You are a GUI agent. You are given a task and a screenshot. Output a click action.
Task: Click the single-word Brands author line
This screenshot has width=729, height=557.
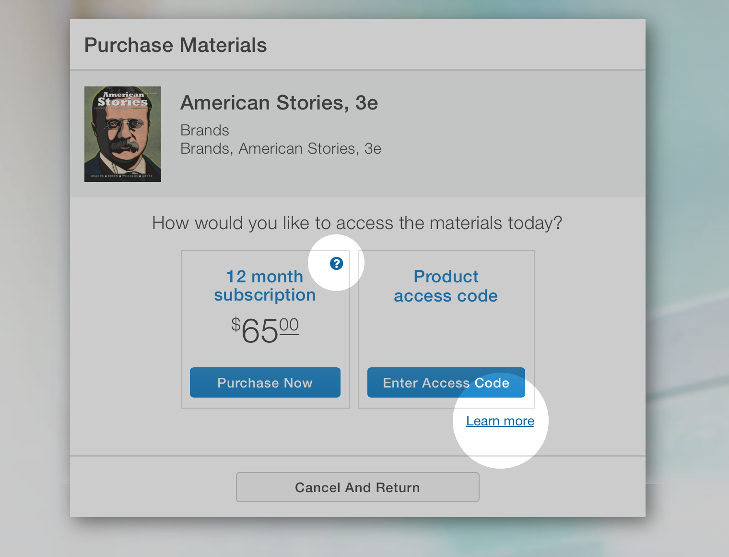tap(205, 131)
